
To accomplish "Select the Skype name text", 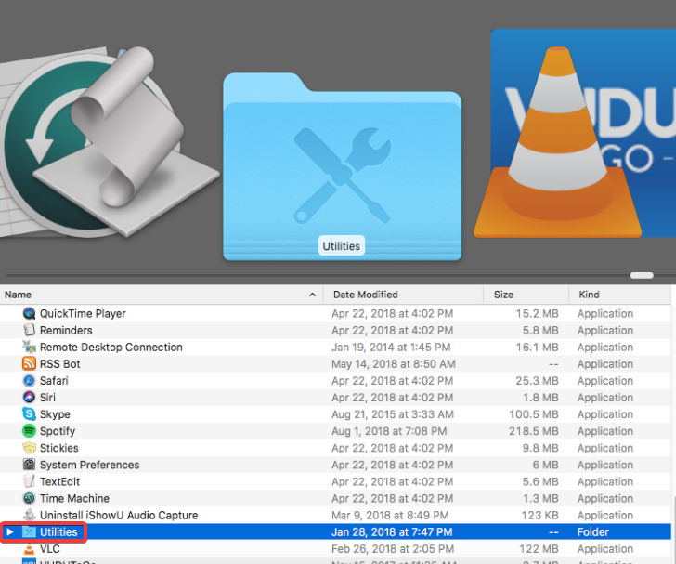I will pos(55,414).
